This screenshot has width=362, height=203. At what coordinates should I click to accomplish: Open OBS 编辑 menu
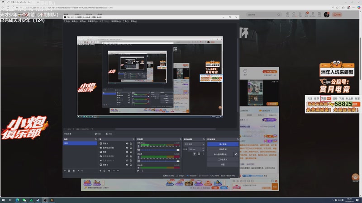coord(74,21)
